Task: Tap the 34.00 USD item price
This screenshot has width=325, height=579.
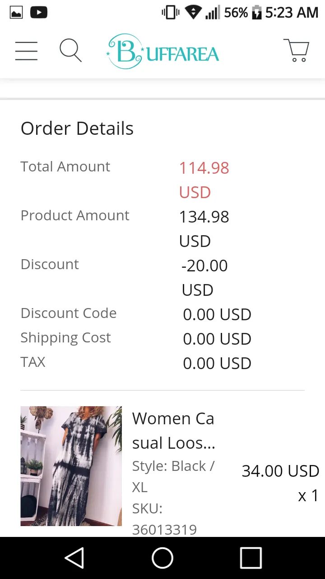Action: click(x=280, y=471)
